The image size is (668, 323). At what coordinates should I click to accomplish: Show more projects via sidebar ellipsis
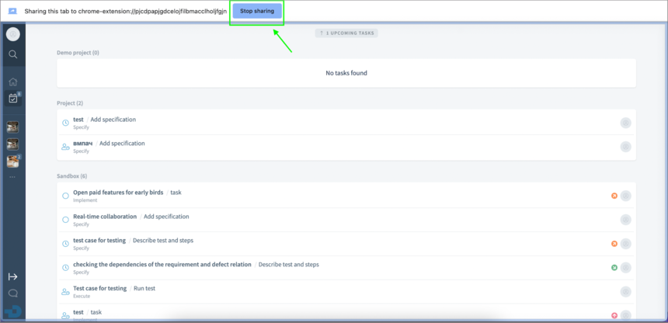tap(12, 177)
